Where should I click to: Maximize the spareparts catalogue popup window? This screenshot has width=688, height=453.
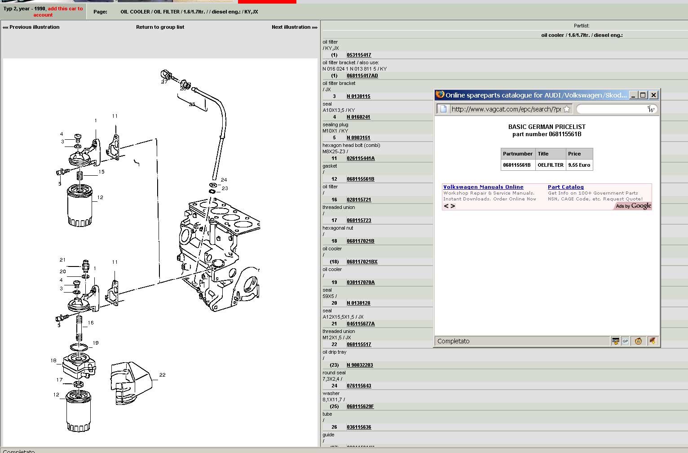click(x=643, y=95)
